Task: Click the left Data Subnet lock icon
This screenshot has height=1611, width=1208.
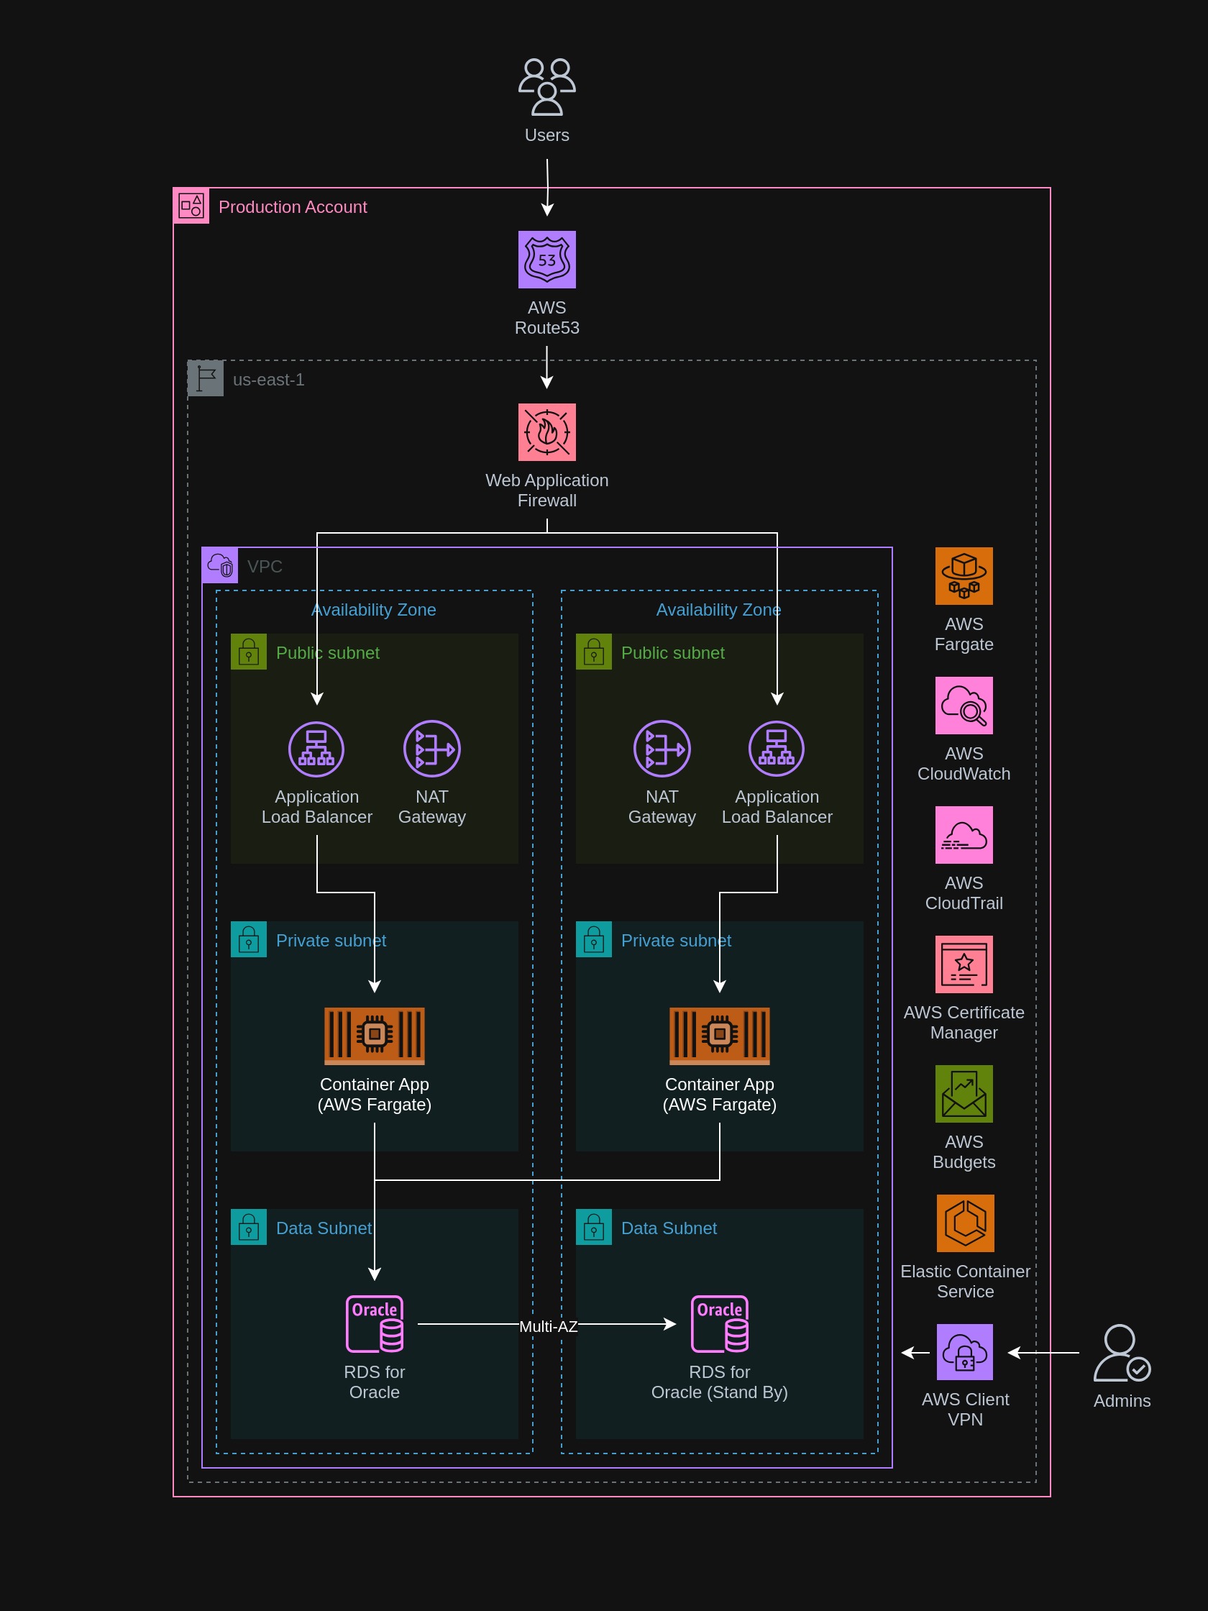Action: tap(248, 1226)
